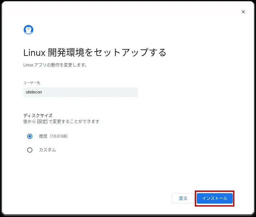This screenshot has height=217, width=256.
Task: Click the 後から変更することができます hint line
Action: 61,122
